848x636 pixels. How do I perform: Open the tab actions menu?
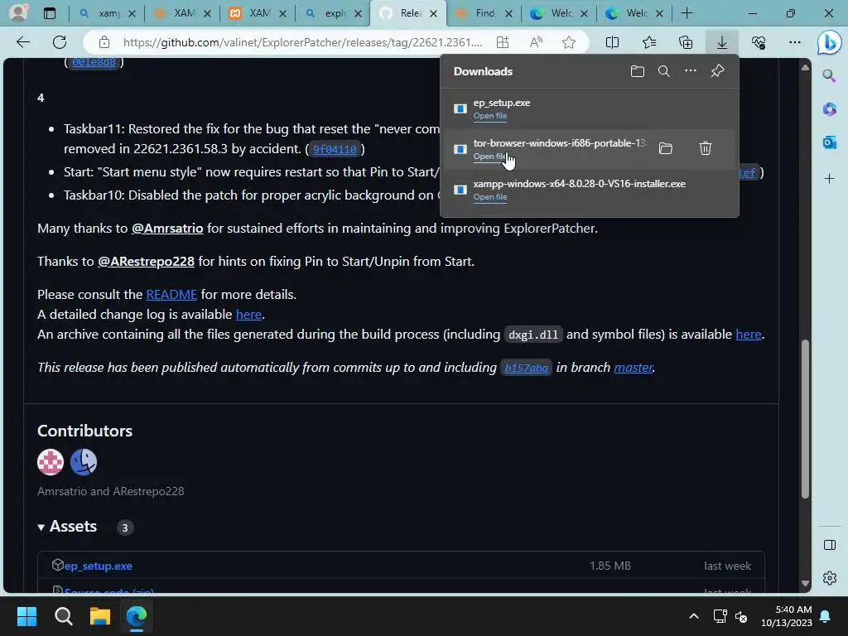coord(49,13)
